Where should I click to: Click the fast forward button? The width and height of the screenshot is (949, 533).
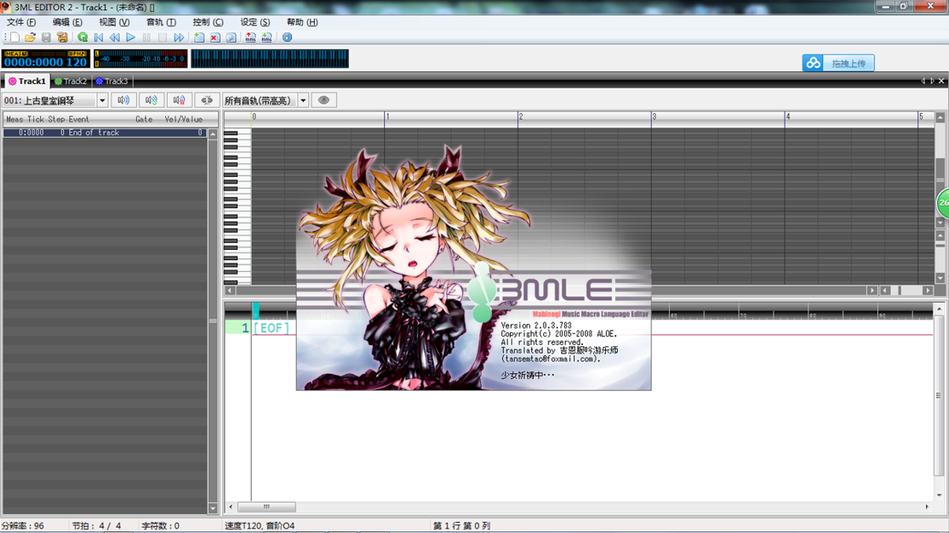tap(179, 37)
